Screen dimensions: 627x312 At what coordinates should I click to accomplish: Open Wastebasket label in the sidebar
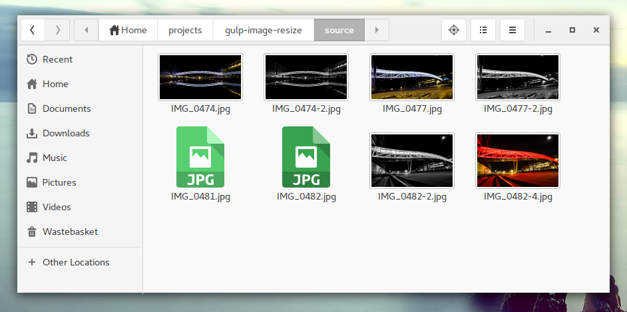pos(71,232)
